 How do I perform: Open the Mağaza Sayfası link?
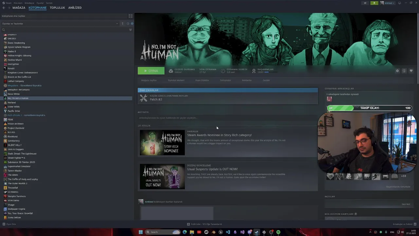[149, 80]
